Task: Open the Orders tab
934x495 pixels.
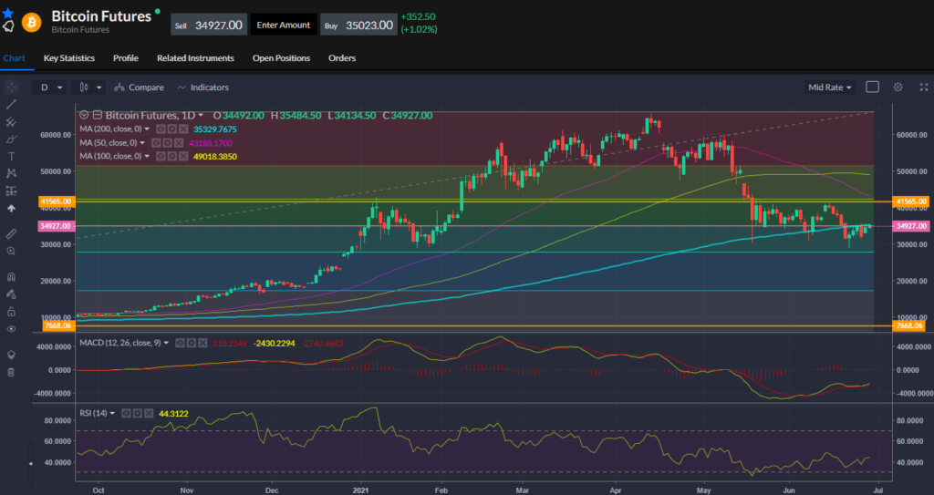Action: [342, 57]
